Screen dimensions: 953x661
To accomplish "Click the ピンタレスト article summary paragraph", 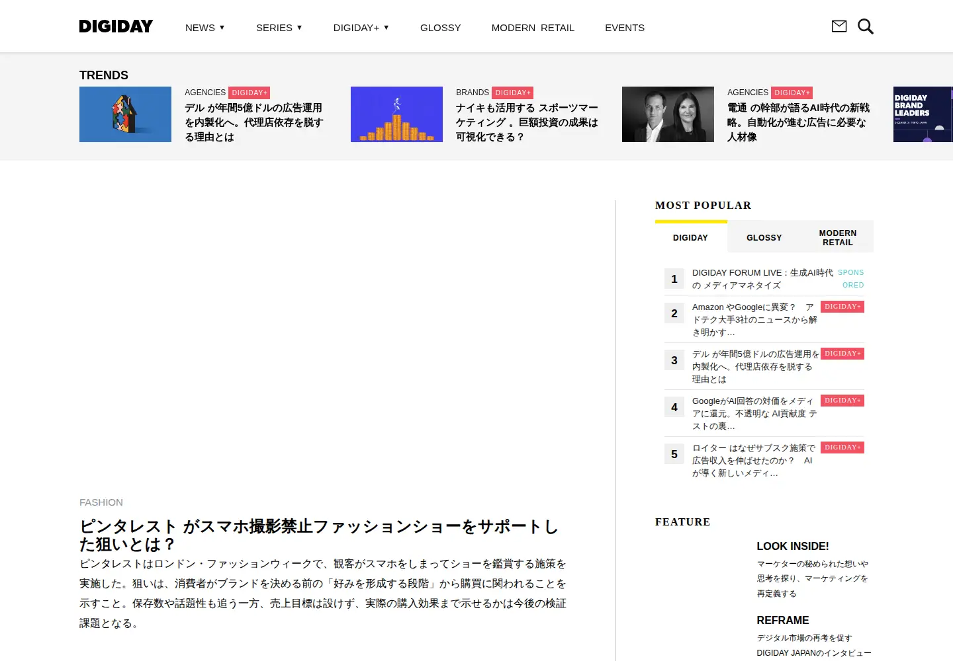I will [323, 594].
